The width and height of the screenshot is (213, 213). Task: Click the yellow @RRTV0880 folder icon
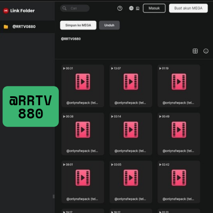[6, 27]
